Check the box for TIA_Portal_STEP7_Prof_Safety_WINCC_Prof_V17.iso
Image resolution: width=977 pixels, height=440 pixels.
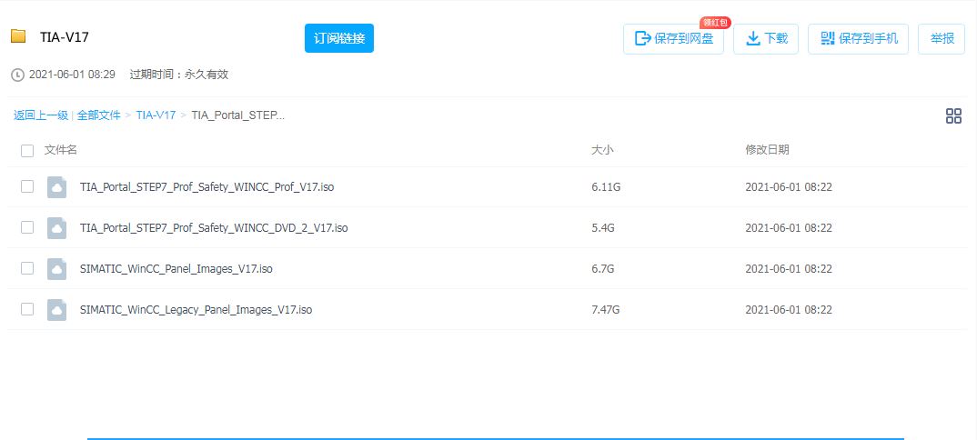coord(27,186)
